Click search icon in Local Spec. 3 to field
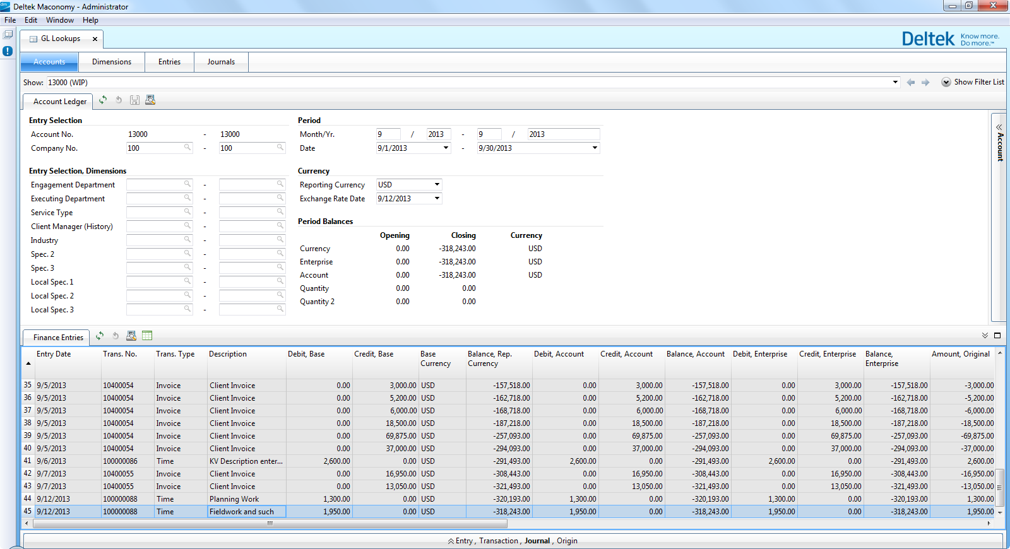Viewport: 1010px width, 549px height. point(280,309)
